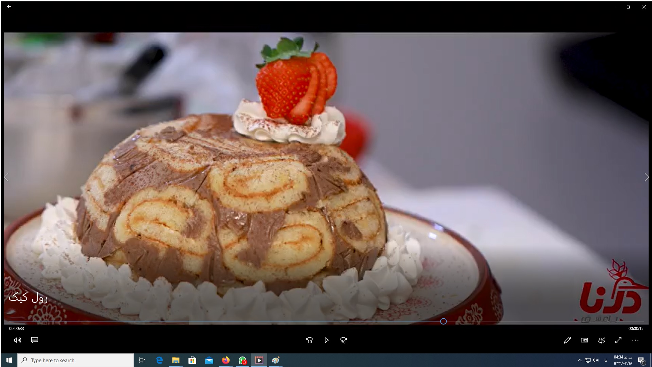Screen dimensions: 652x367
Task: Open Paint app from taskbar
Action: pyautogui.click(x=275, y=360)
